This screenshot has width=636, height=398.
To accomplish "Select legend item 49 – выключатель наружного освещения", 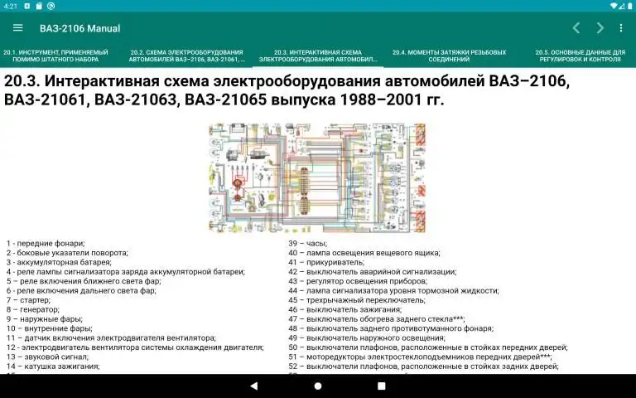I will pyautogui.click(x=367, y=338).
